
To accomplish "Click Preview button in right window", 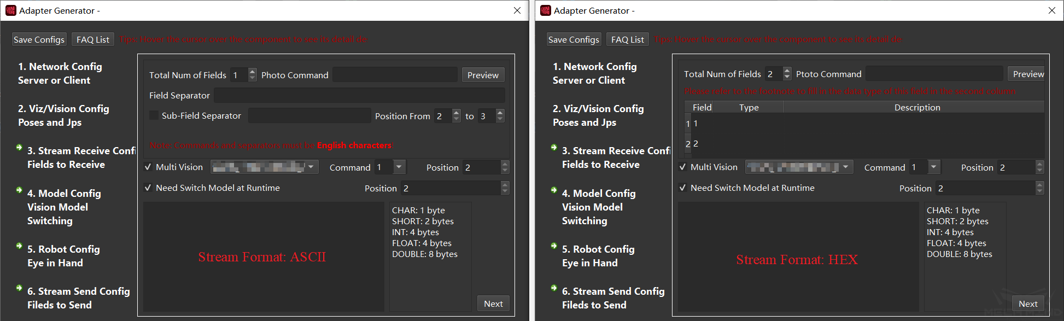I will [x=1026, y=74].
